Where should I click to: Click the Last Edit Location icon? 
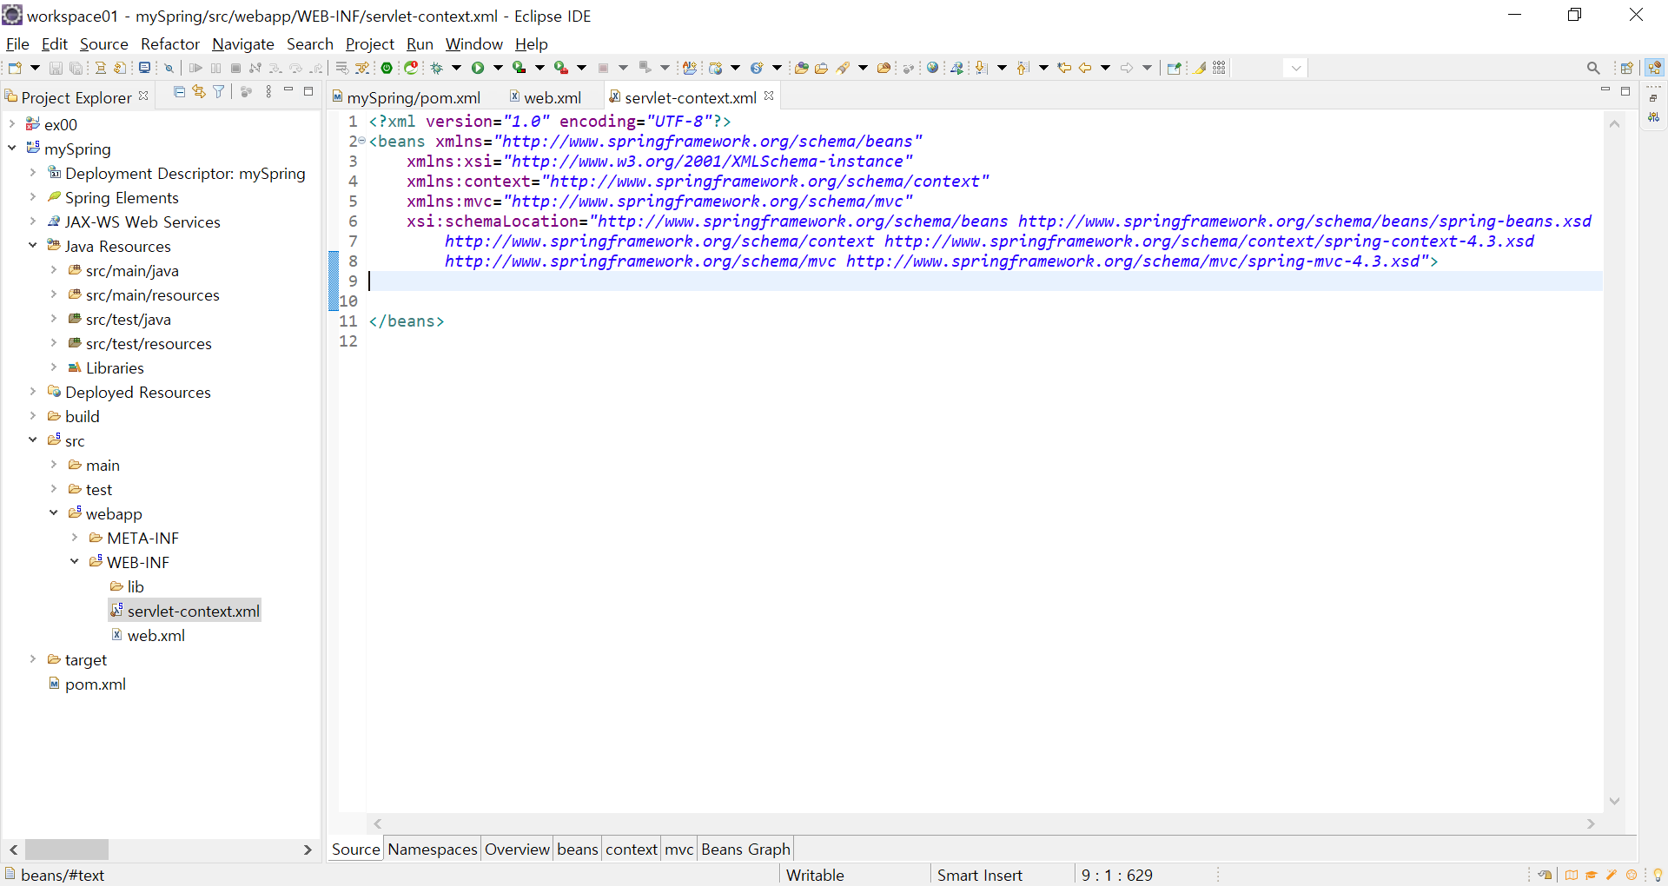[1064, 68]
